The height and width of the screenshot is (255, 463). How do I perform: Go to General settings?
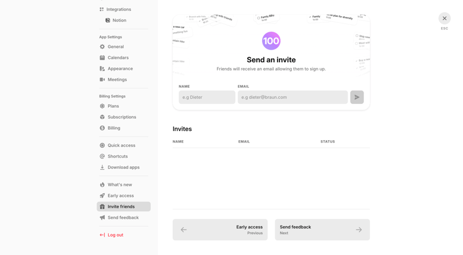tap(115, 47)
